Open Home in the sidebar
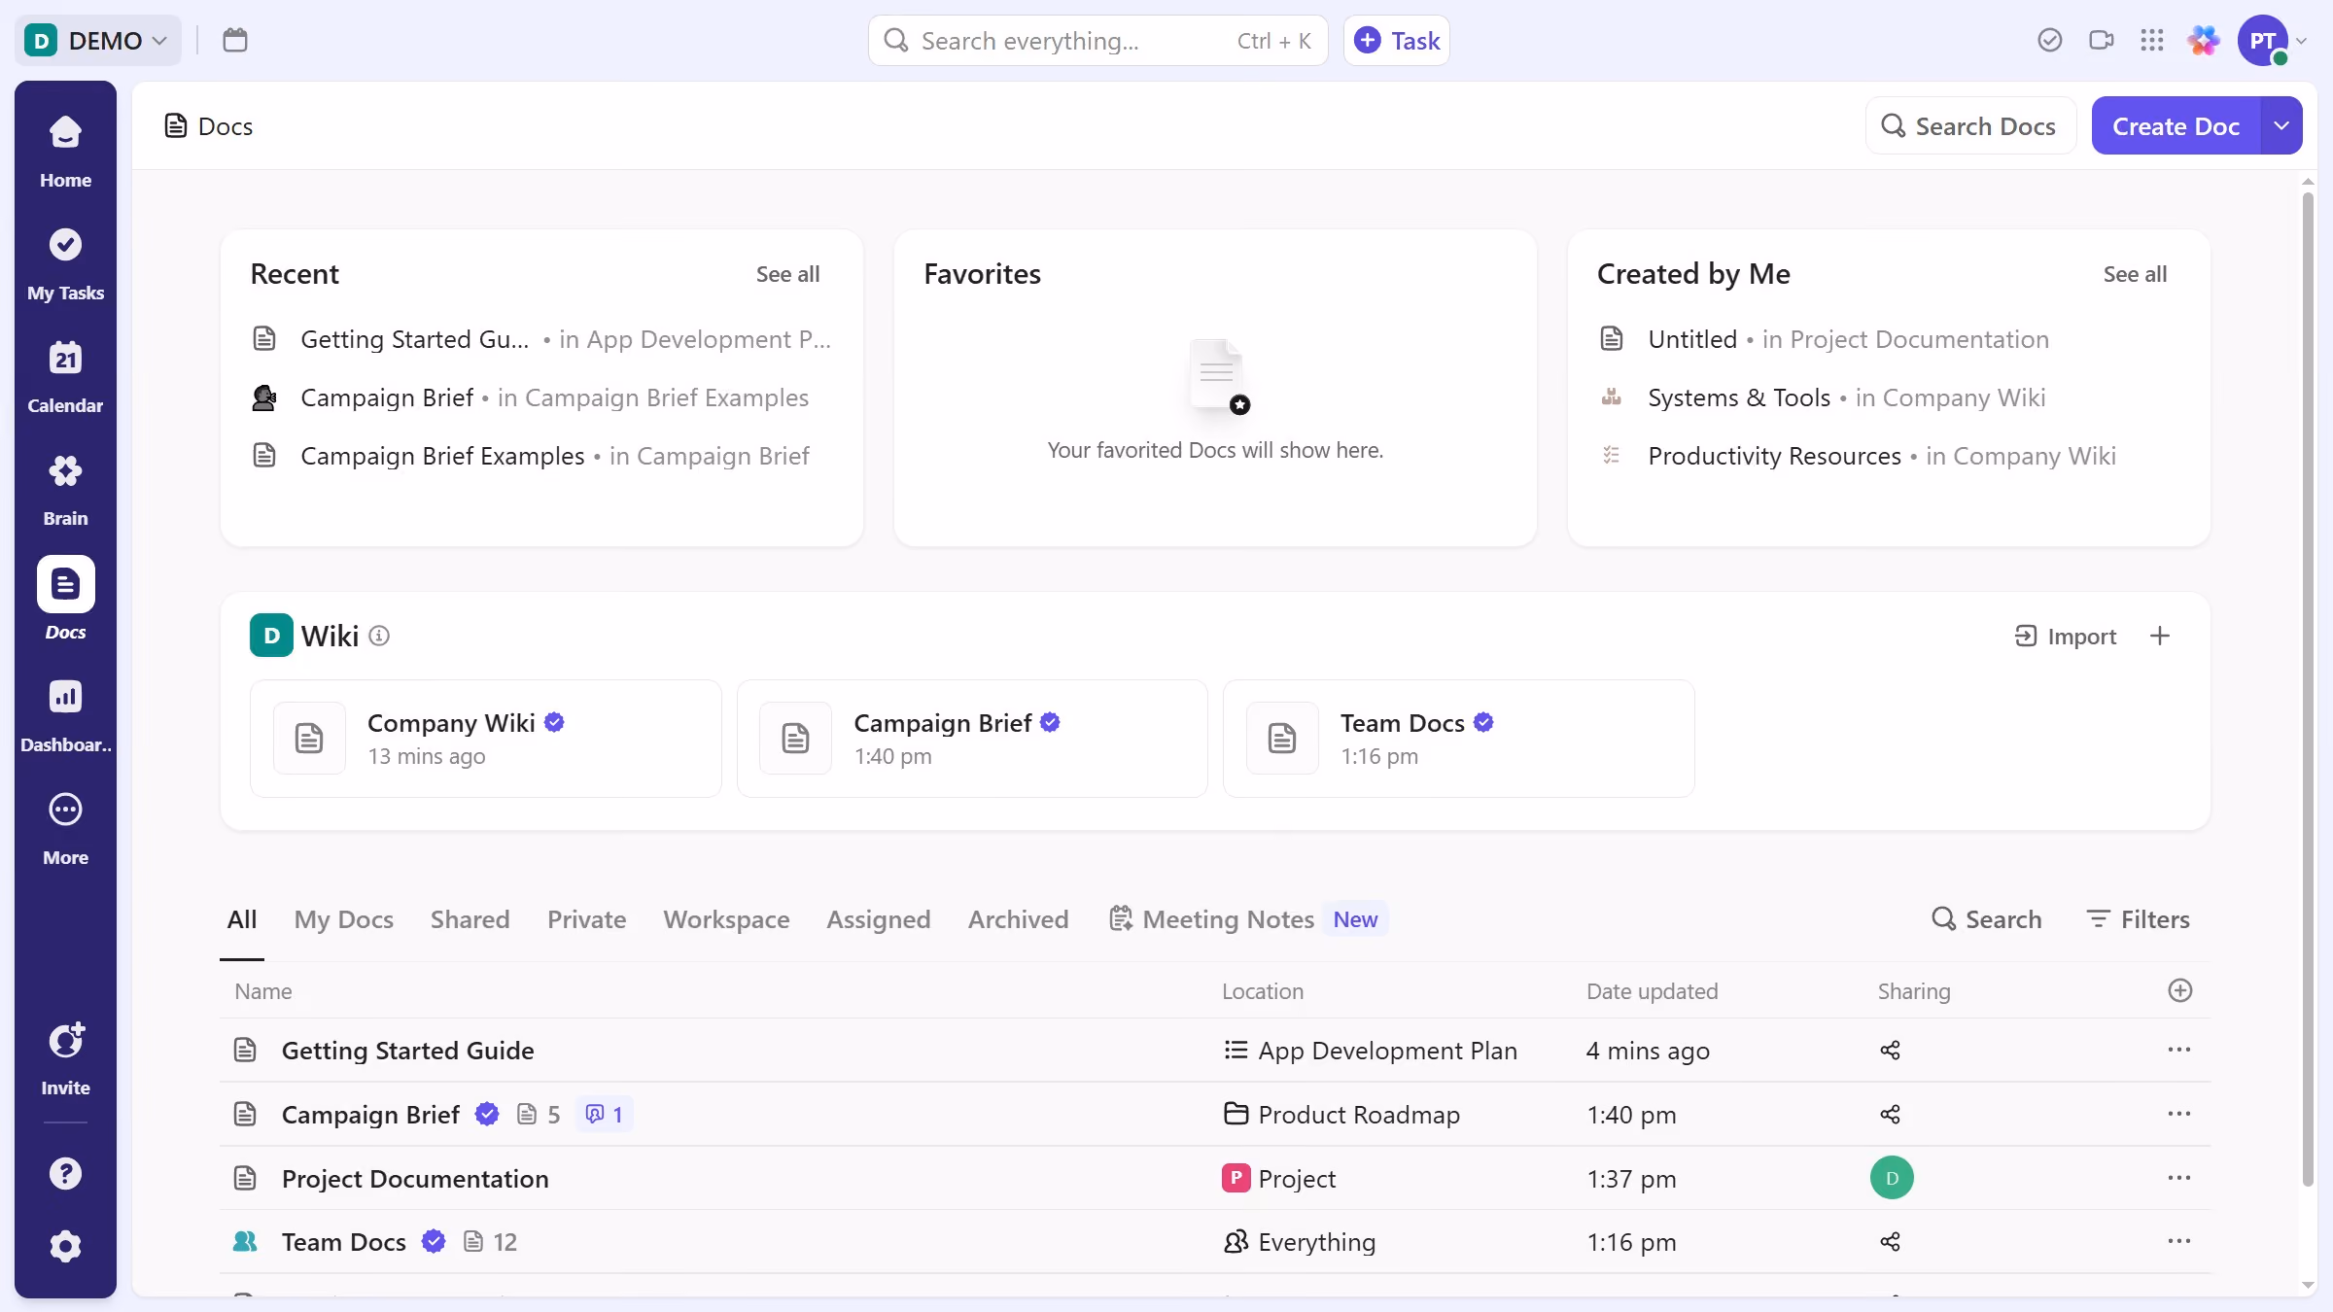Screen dimensions: 2333x1312 click(x=65, y=152)
